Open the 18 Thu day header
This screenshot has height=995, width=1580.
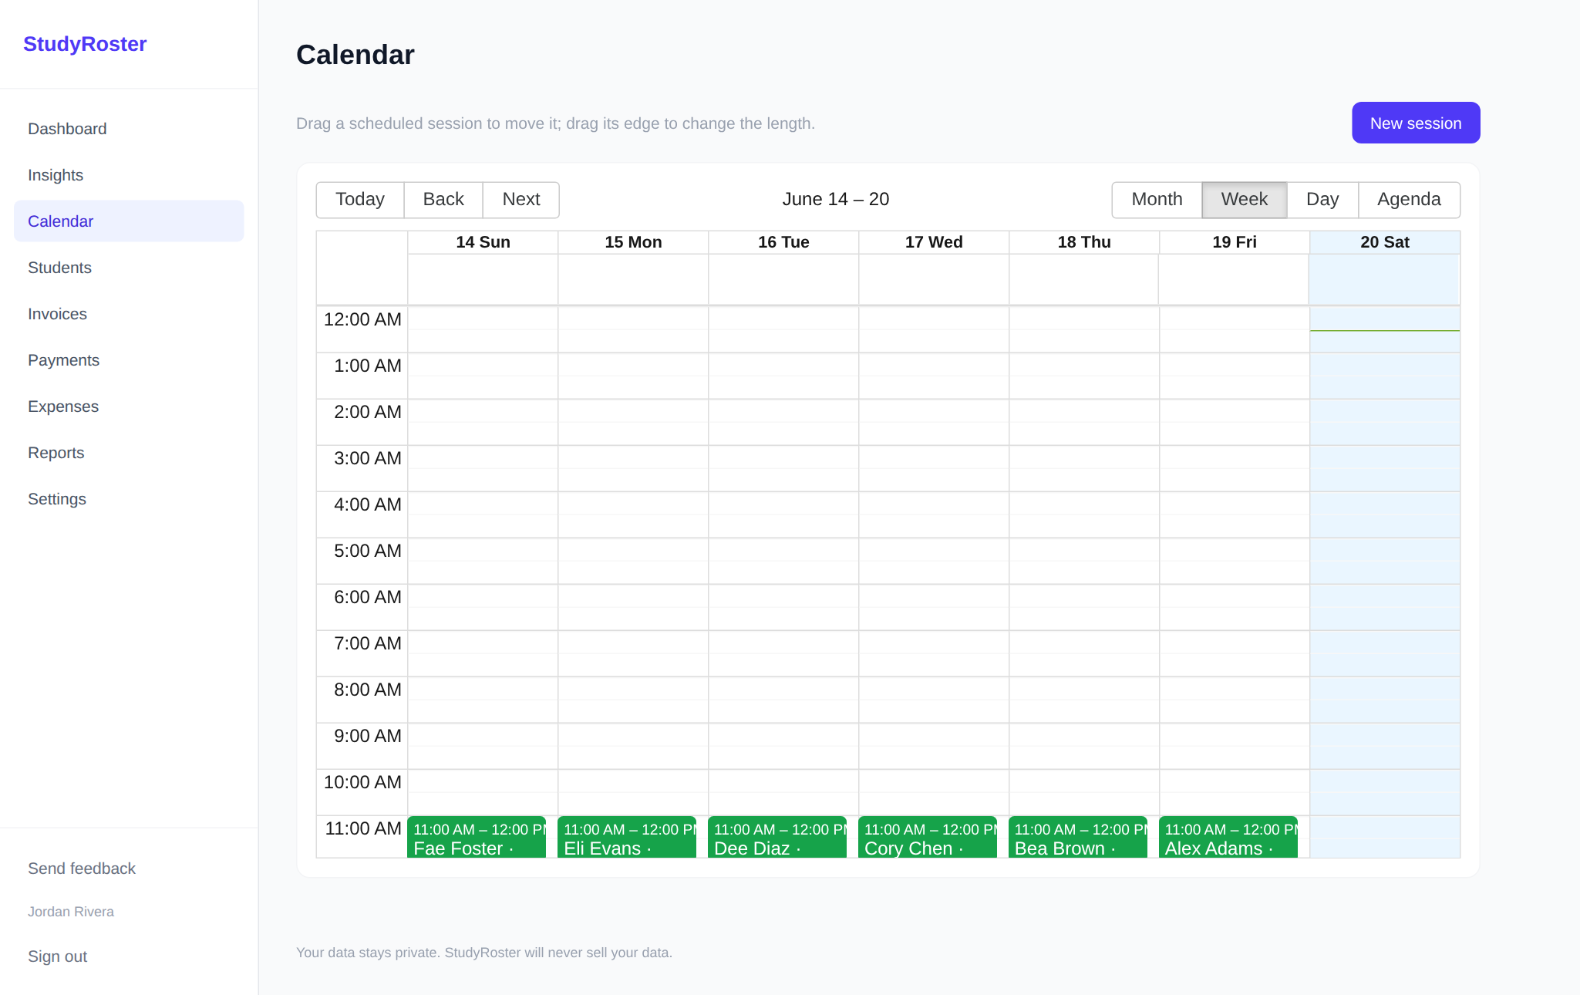coord(1084,242)
